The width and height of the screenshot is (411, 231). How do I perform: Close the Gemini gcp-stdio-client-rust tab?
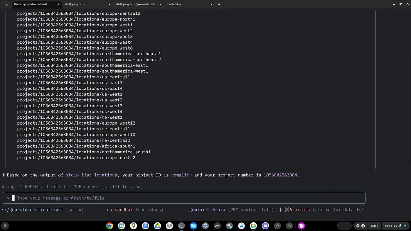59,4
